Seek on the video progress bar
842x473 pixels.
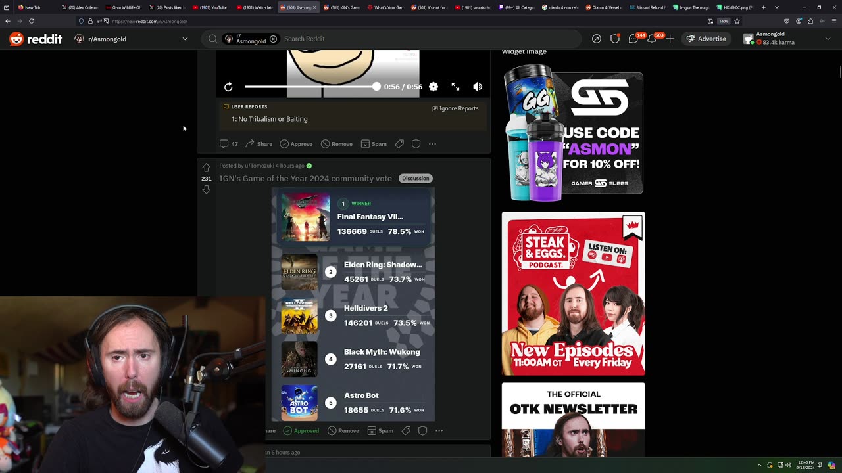(312, 87)
